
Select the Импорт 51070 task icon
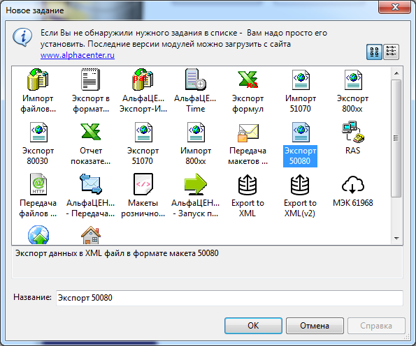(x=301, y=80)
